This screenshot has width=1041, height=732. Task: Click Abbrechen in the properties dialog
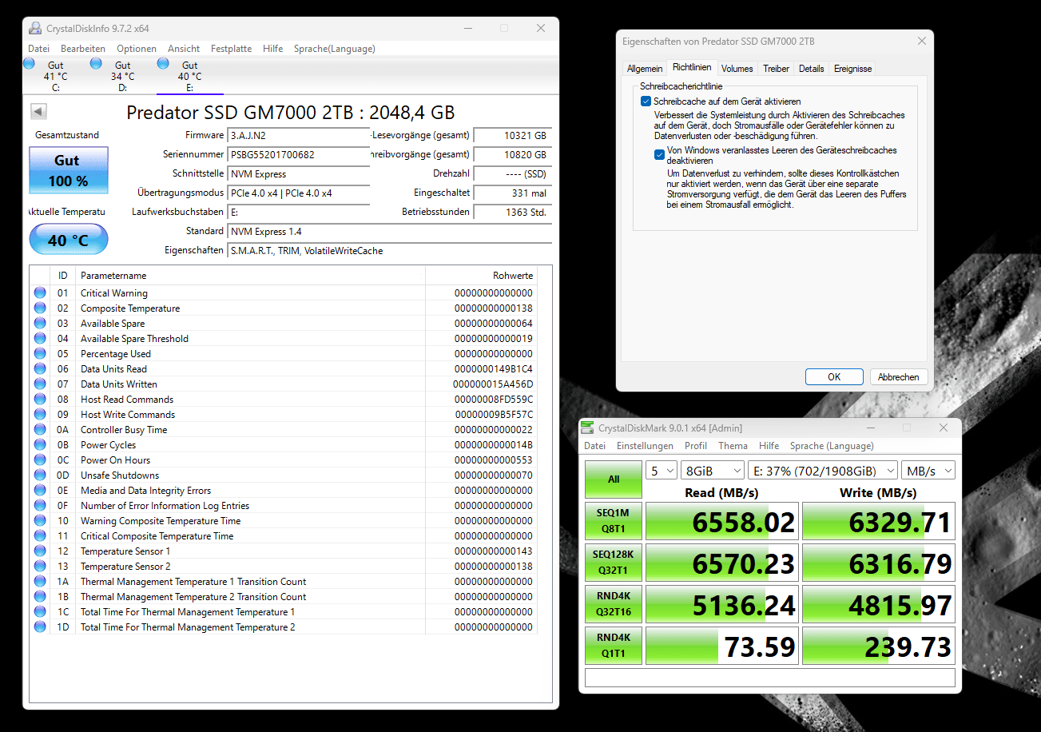pyautogui.click(x=898, y=377)
